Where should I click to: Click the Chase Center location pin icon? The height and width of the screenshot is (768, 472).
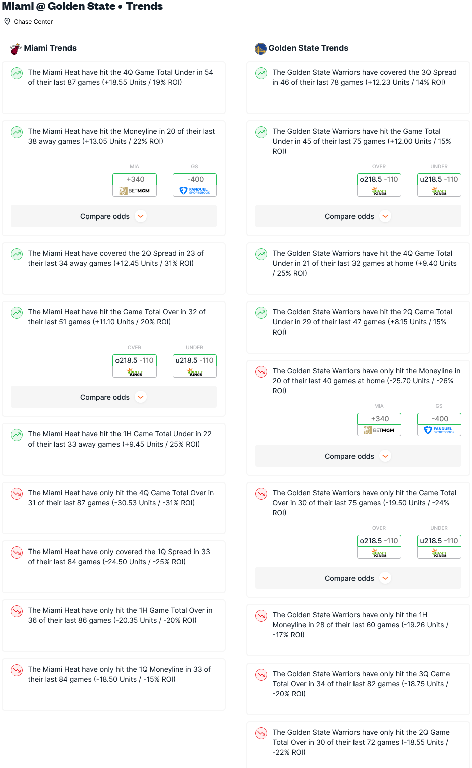(7, 21)
